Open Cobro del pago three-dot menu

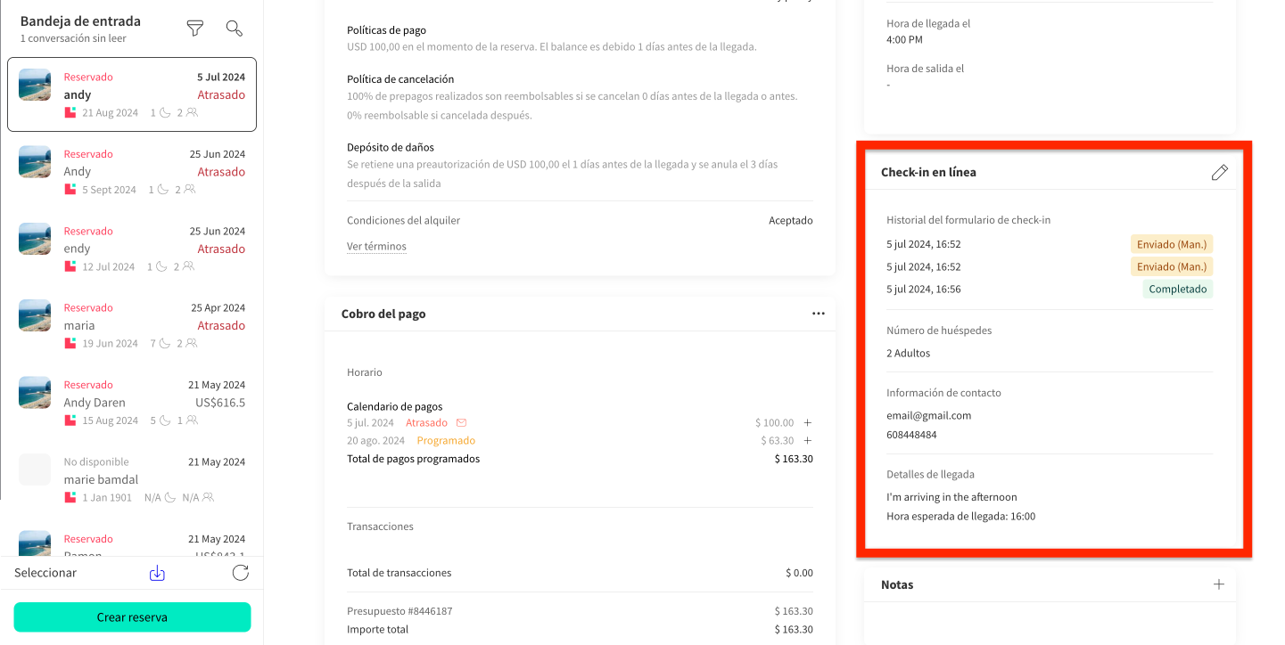(818, 314)
